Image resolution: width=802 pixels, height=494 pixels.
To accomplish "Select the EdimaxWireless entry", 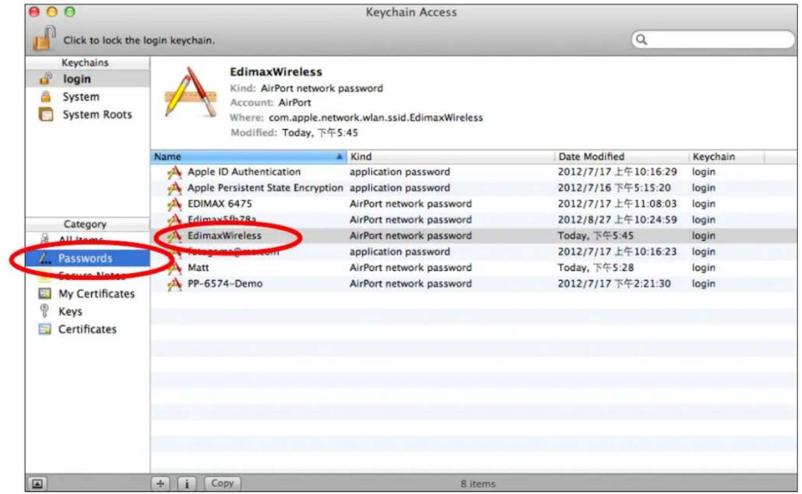I will coord(224,235).
